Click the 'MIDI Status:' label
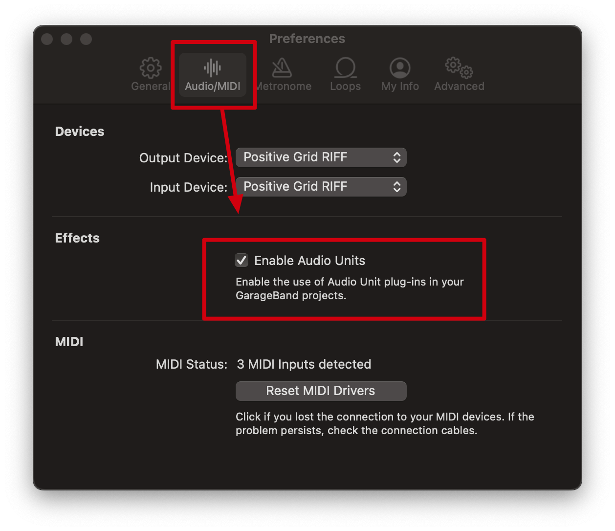 click(192, 364)
